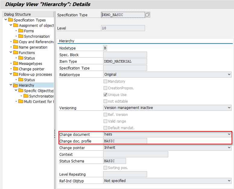Click the Item Type input field
The height and width of the screenshot is (189, 234).
125,61
